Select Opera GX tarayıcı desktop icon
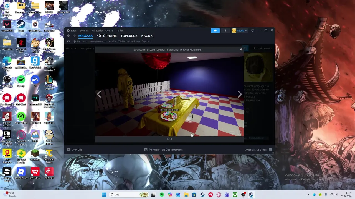Image resolution: width=355 pixels, height=199 pixels. point(21,138)
